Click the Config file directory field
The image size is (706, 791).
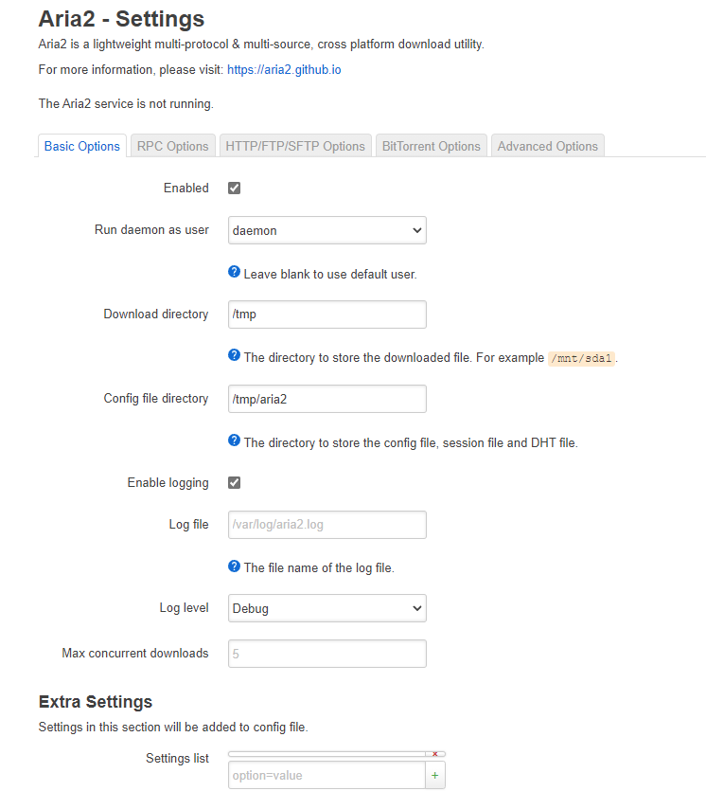click(x=327, y=399)
